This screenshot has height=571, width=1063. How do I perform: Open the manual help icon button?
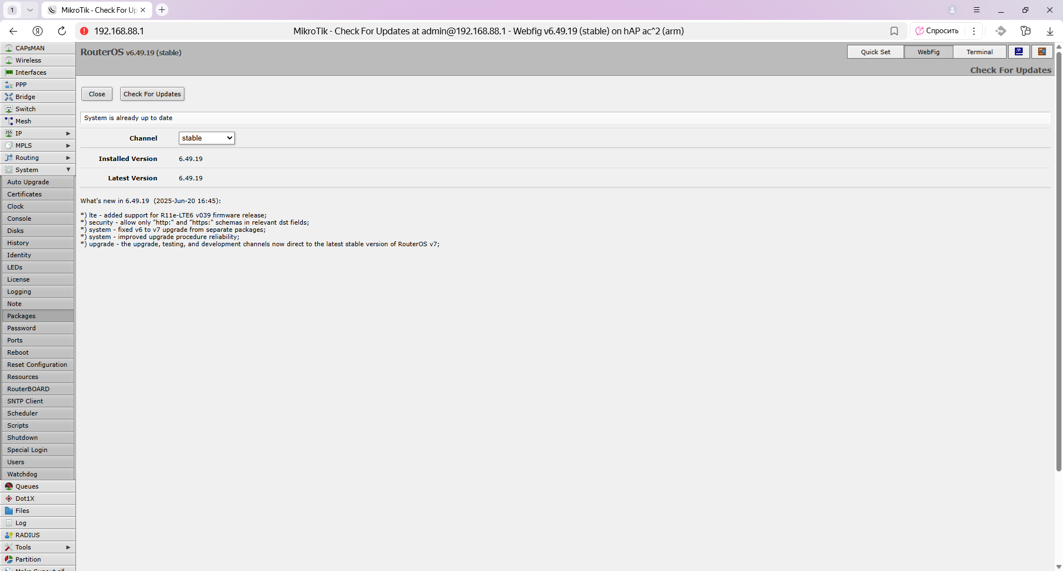point(1019,51)
